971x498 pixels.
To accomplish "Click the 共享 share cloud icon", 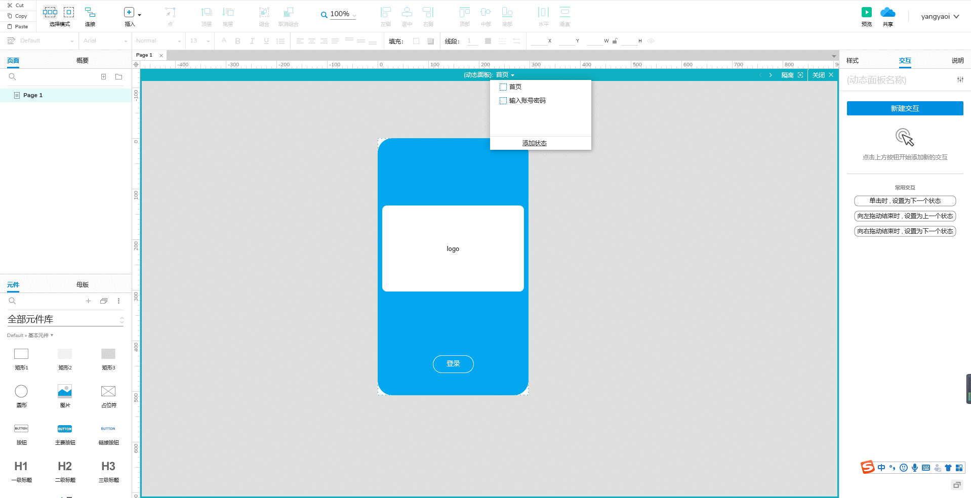I will click(888, 12).
